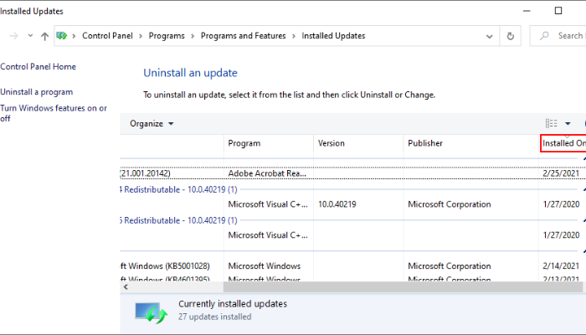Sort by Version column header
Viewport: 586px width, 335px height.
[358, 143]
